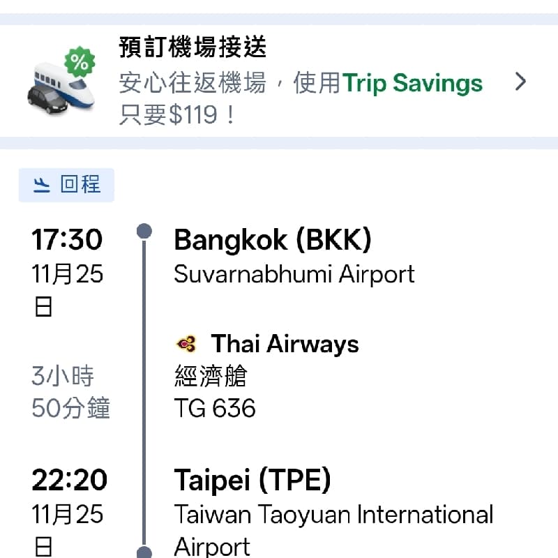Tap flight number TG 636

click(215, 408)
